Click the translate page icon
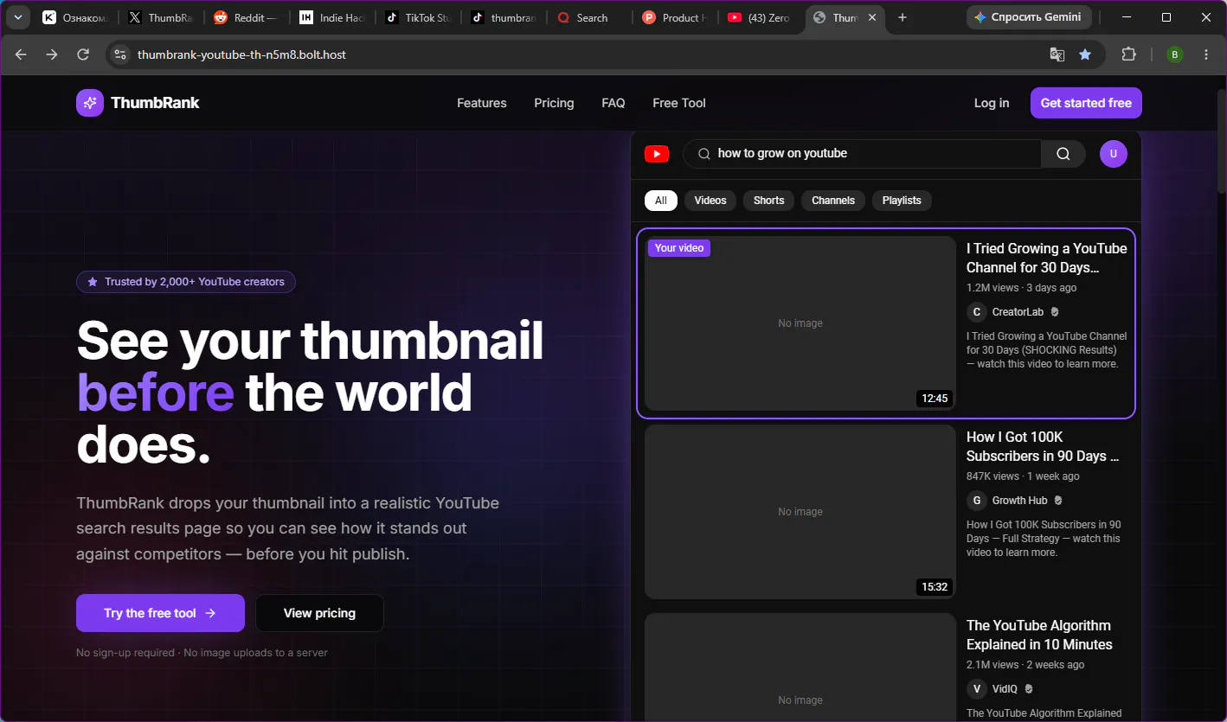 coord(1057,54)
